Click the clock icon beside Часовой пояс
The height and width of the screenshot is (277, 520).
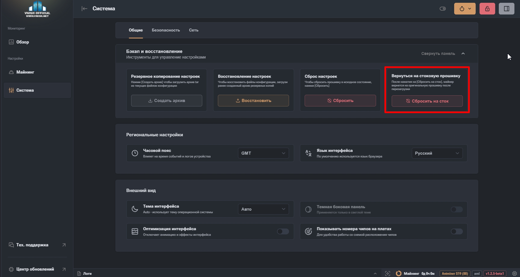(135, 153)
